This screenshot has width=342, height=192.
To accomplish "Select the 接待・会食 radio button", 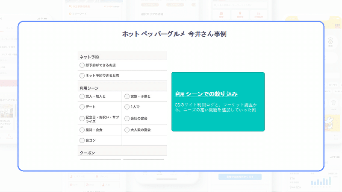I will click(x=82, y=130).
